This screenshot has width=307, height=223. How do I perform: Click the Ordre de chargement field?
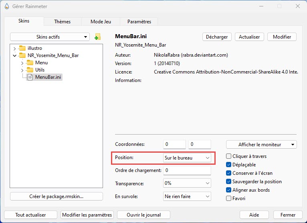(187, 170)
